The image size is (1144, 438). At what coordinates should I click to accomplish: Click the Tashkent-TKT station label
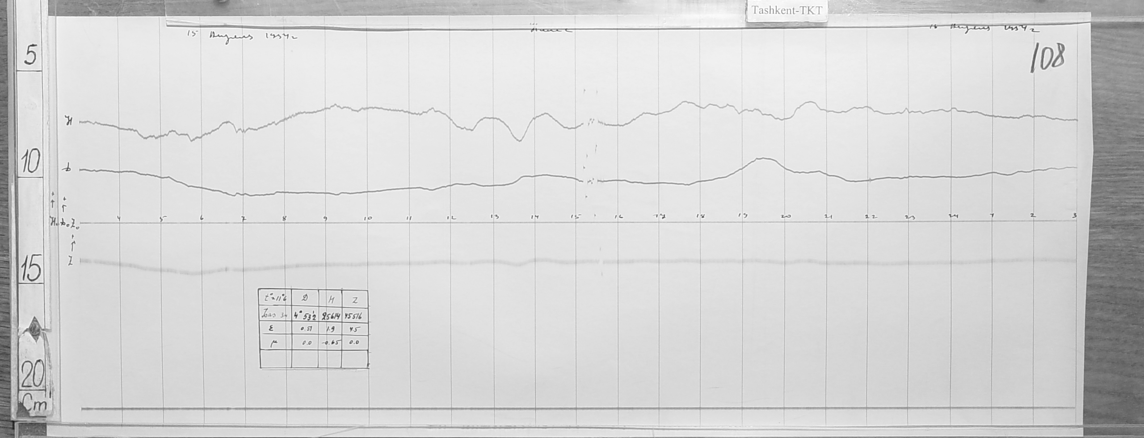[786, 11]
